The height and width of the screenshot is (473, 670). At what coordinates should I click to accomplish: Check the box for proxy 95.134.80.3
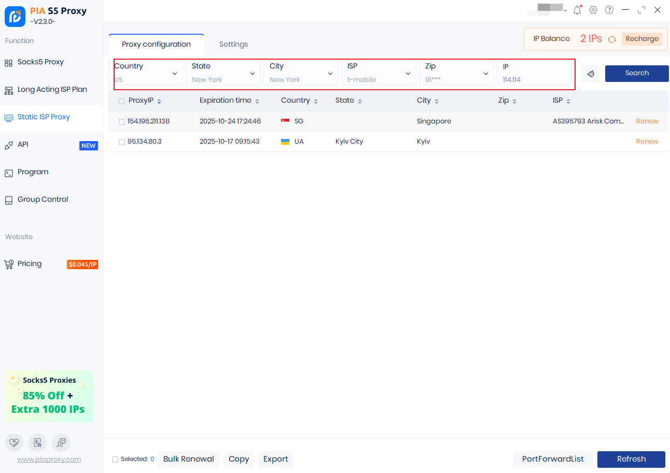click(x=122, y=142)
